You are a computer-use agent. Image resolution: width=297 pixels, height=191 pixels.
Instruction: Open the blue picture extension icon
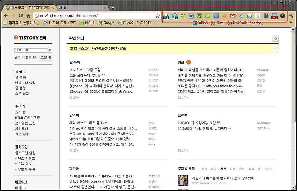click(x=216, y=16)
